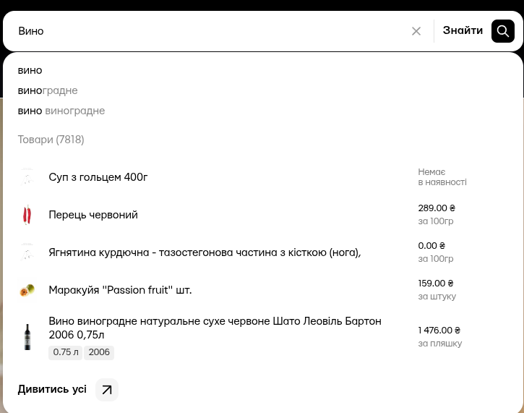Choose the suggestion 'вино виноградне'
The height and width of the screenshot is (413, 524).
(x=61, y=111)
